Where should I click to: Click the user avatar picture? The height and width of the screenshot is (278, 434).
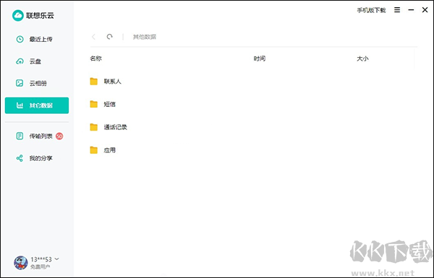click(21, 263)
